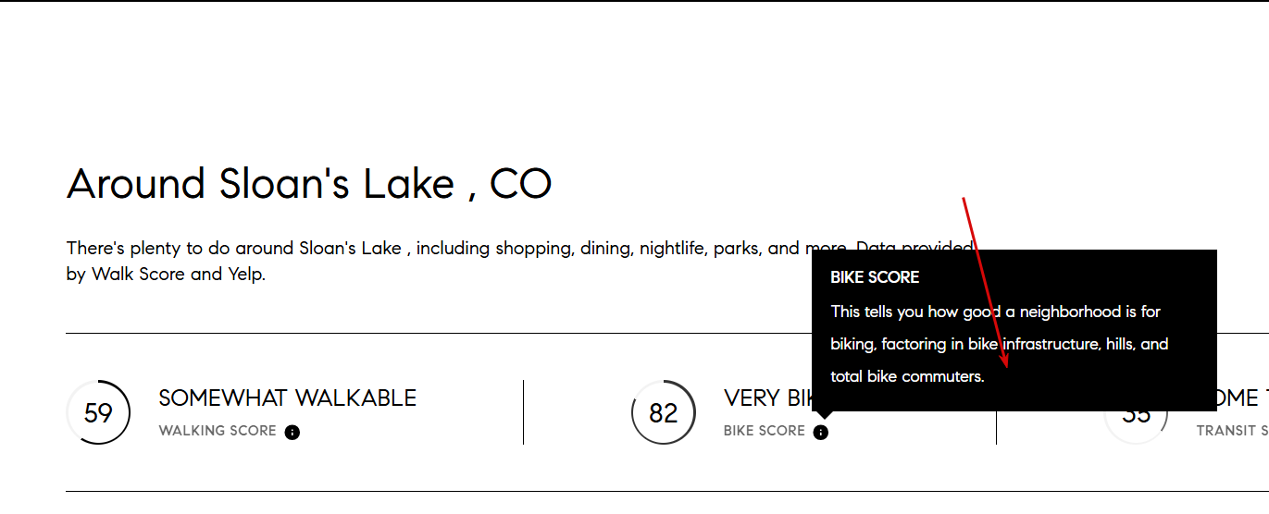Click the BIKE SCORE label under 82
1269x514 pixels.
click(765, 431)
